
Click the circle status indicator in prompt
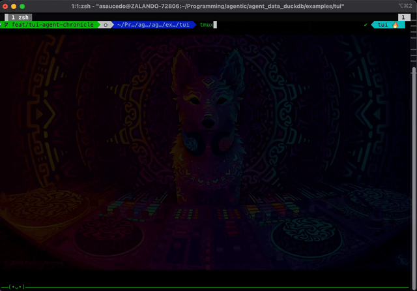point(106,25)
